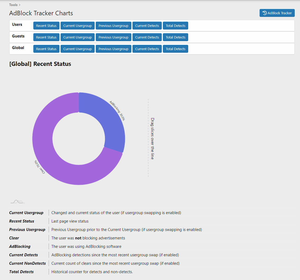
Task: Open Global Recent Status chart
Action: point(46,49)
